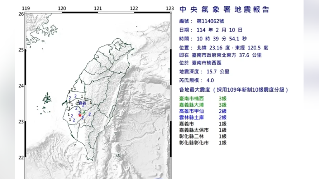319x179 pixels.
Task: Click the date 114 年 2 月 10 日
Action: 219,30
